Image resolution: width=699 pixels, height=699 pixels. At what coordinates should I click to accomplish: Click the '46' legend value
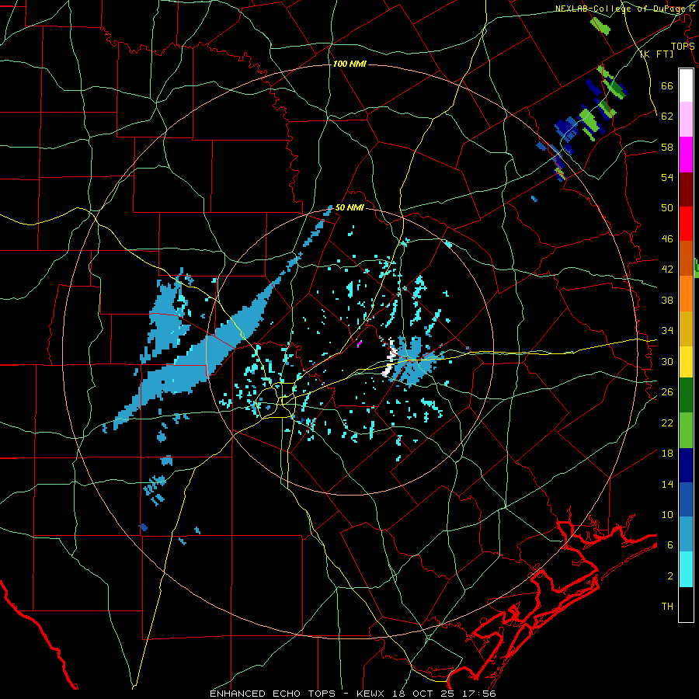pyautogui.click(x=667, y=239)
